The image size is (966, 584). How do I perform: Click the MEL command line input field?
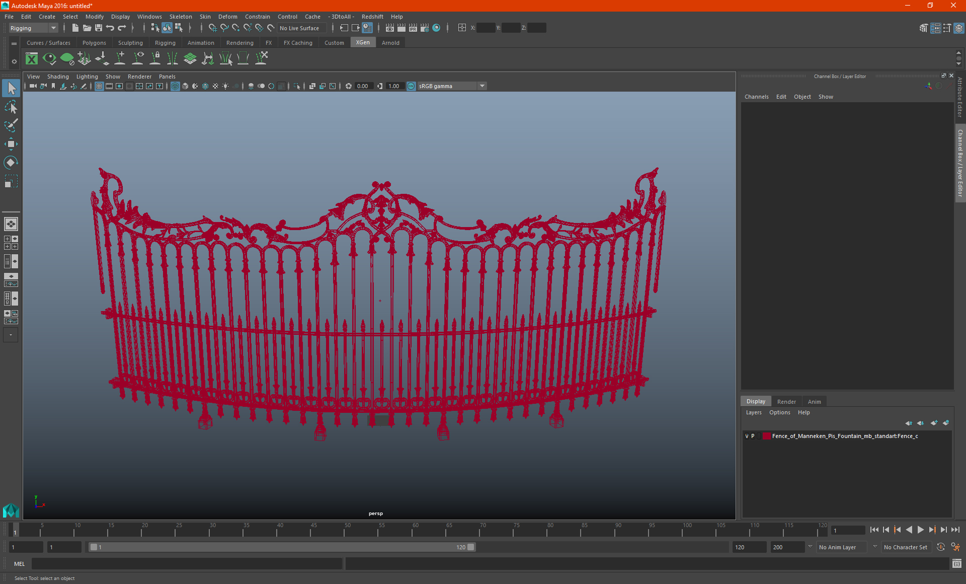pyautogui.click(x=186, y=564)
